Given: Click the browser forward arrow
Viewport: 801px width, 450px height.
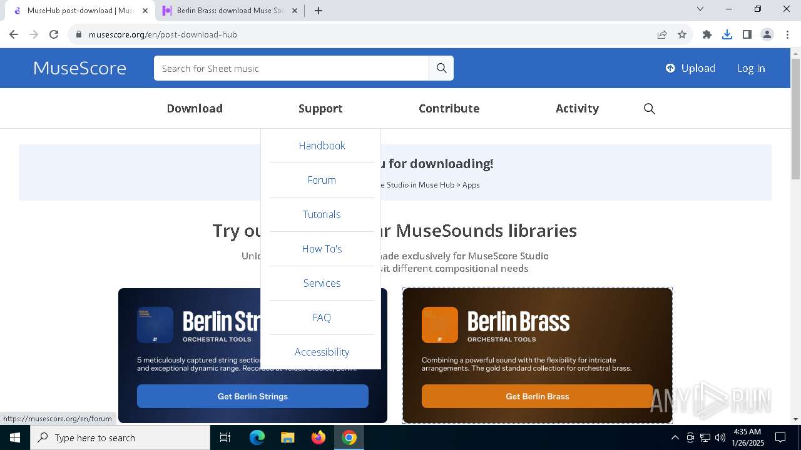Looking at the screenshot, I should point(34,34).
